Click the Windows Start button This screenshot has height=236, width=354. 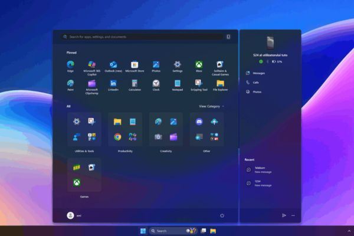pyautogui.click(x=143, y=231)
